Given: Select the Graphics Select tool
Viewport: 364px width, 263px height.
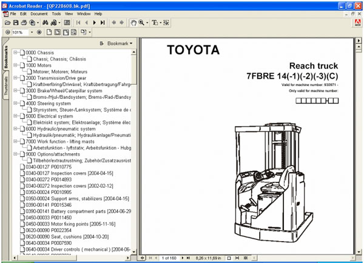Looking at the screenshot, I should click(166, 23).
